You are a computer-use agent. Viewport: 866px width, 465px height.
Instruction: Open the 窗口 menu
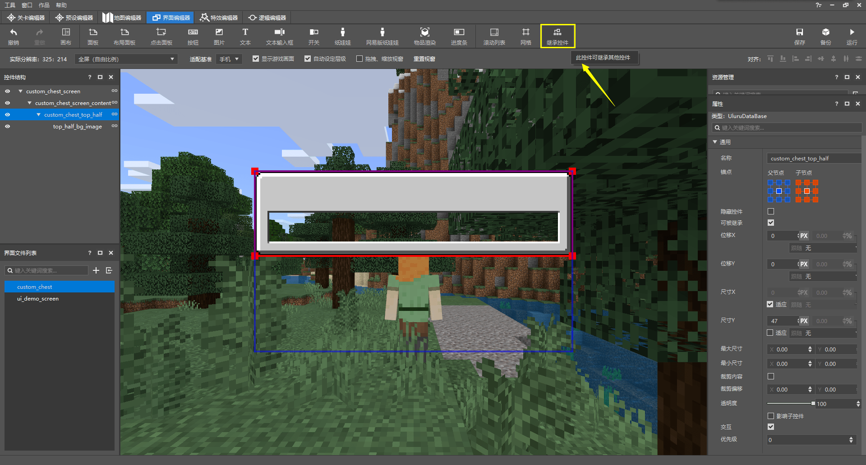pyautogui.click(x=27, y=5)
